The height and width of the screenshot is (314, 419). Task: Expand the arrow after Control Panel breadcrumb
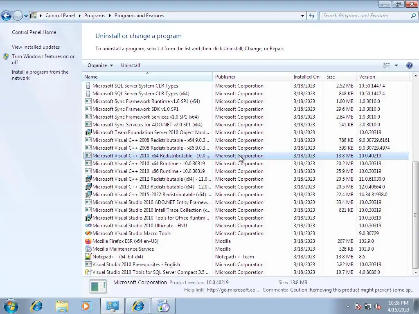[x=80, y=16]
